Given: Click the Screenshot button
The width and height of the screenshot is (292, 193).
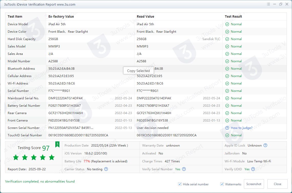Looking at the screenshot, I should 254,184.
